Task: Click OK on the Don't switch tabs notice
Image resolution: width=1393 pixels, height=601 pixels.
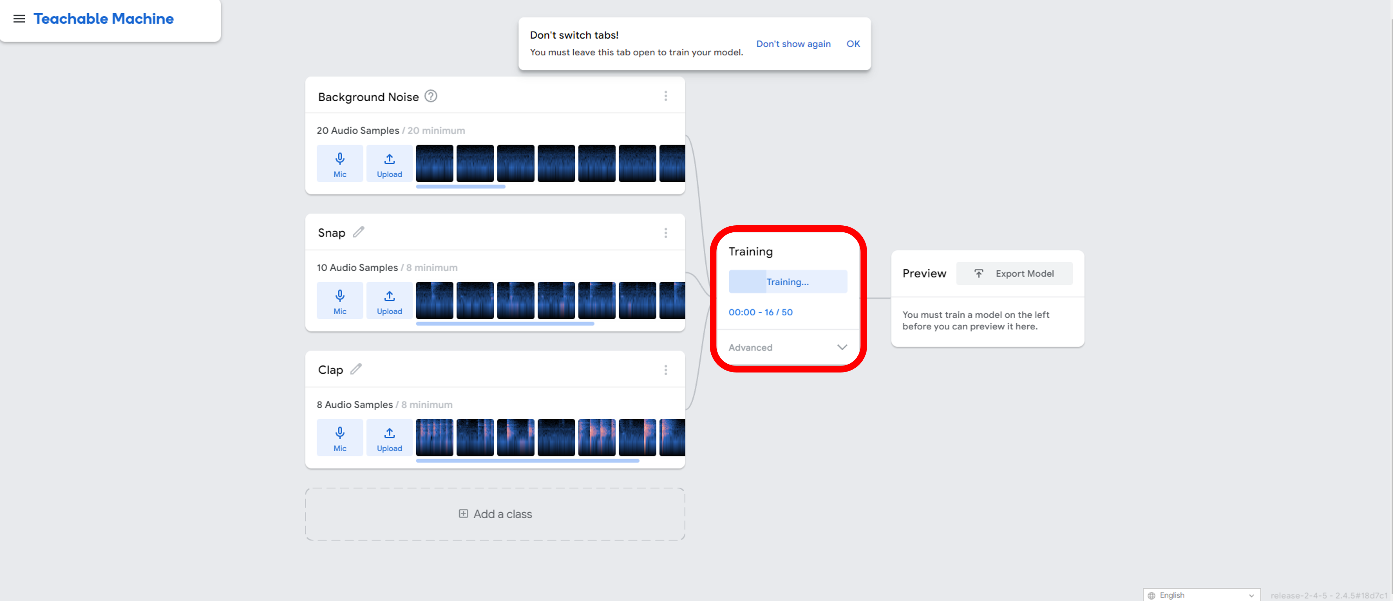Action: [x=853, y=44]
